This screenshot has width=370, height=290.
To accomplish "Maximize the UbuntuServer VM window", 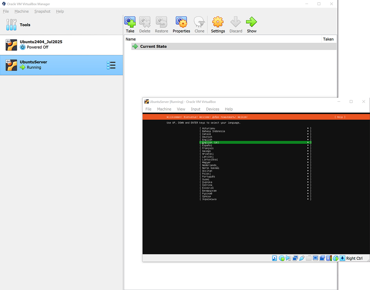I will [x=351, y=101].
